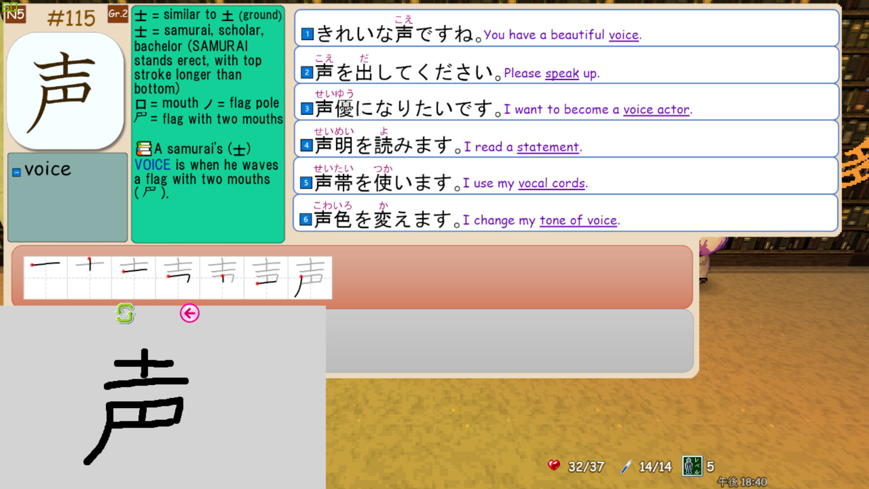Click underlined 'statement' link
Viewport: 869px width, 489px height.
(548, 147)
